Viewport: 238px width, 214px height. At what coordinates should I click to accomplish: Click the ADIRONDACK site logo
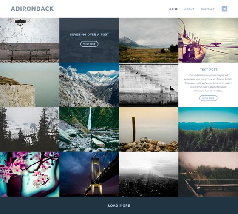tap(32, 9)
